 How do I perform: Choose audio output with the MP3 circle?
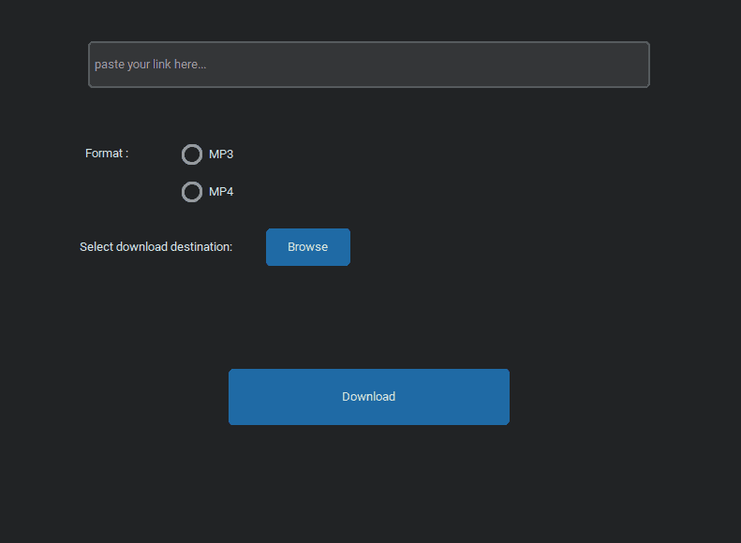[192, 154]
